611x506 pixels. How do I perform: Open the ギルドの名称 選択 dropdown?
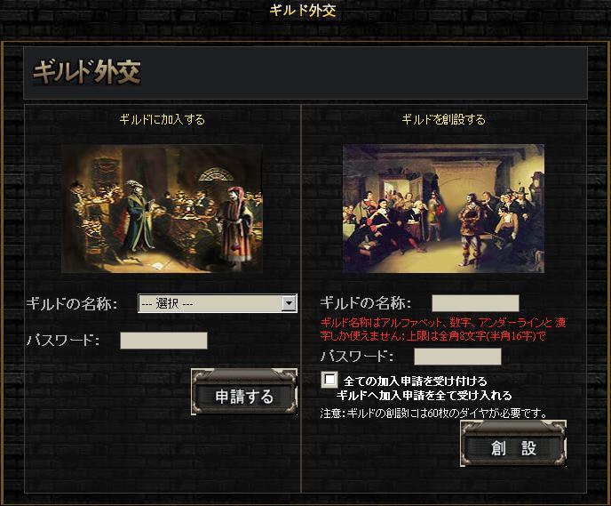[218, 303]
